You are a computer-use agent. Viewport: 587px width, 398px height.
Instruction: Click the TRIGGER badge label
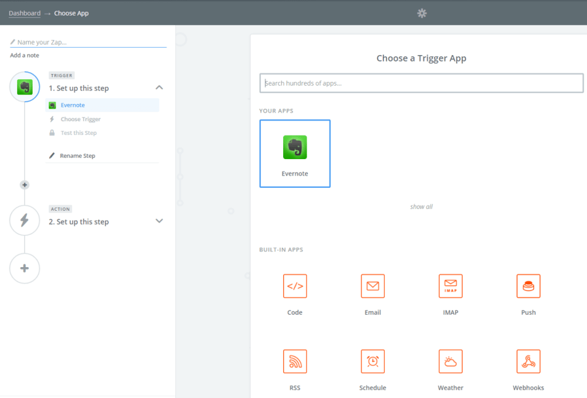pyautogui.click(x=62, y=75)
